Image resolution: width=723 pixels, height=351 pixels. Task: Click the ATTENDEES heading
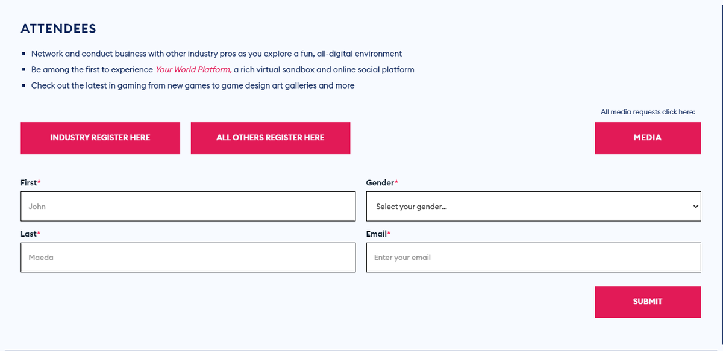click(58, 29)
